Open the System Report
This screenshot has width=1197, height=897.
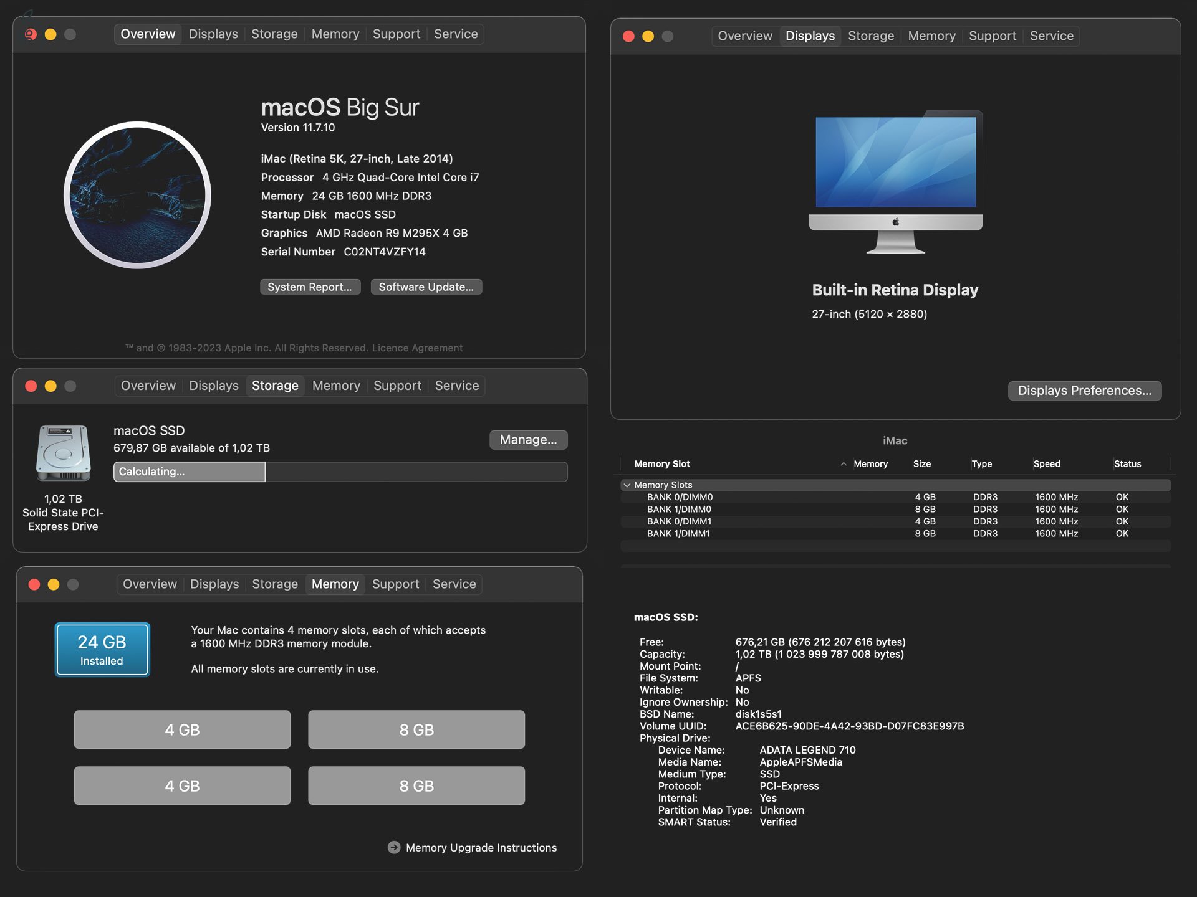310,287
